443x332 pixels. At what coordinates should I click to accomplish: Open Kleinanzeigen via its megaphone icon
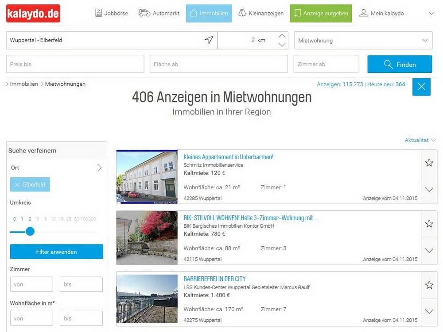pos(241,13)
